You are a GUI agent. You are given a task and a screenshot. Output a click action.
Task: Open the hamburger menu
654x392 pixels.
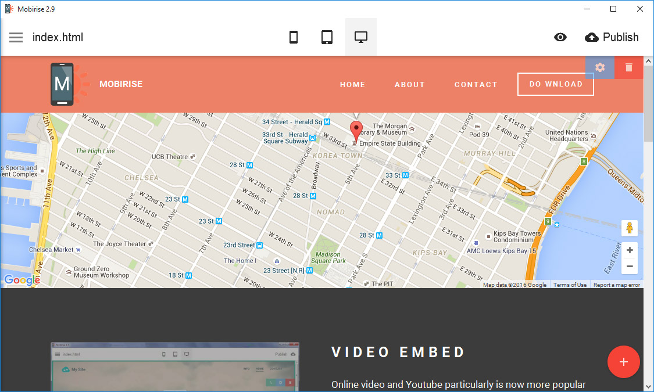click(16, 38)
